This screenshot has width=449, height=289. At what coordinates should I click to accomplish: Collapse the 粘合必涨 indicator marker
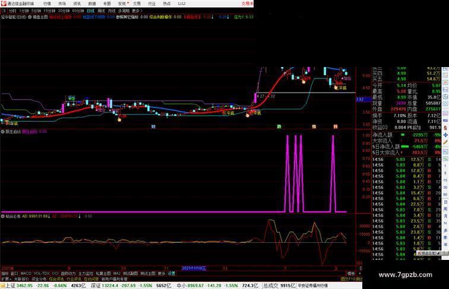tap(3, 217)
